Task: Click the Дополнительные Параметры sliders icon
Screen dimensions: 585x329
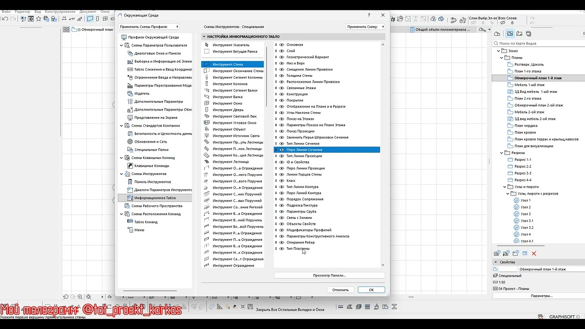Action: coord(130,101)
